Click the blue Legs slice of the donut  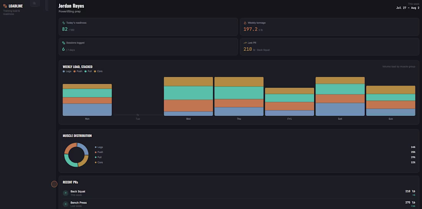[84, 148]
